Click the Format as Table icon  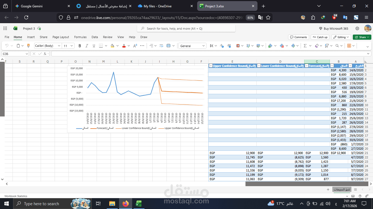[x=258, y=46]
